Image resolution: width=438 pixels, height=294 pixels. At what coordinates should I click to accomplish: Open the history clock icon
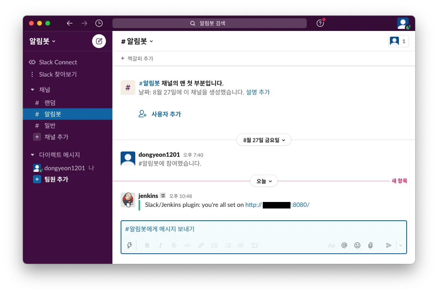pos(99,23)
